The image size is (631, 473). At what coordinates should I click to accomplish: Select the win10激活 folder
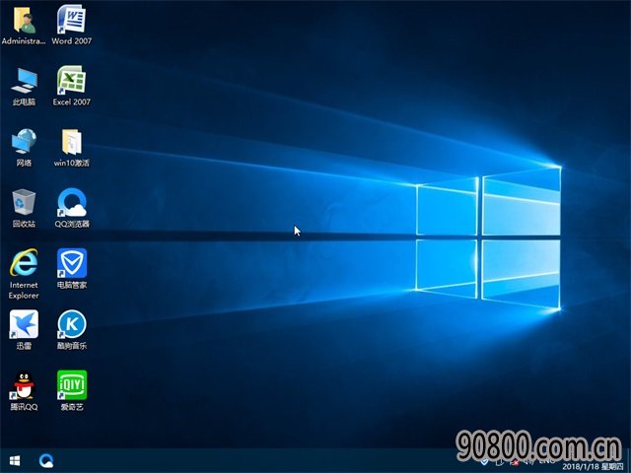72,147
